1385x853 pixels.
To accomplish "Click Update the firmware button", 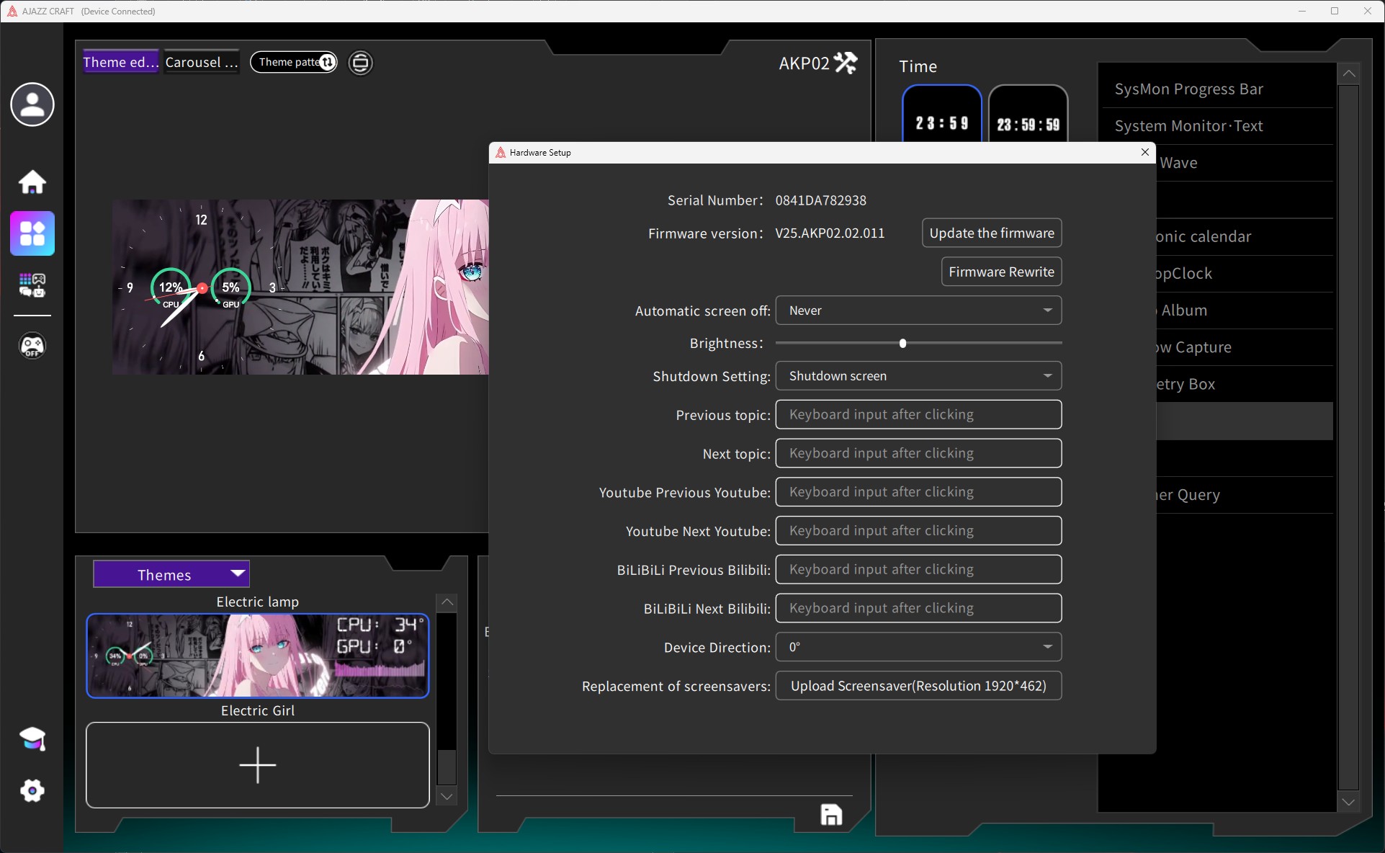I will pyautogui.click(x=992, y=233).
